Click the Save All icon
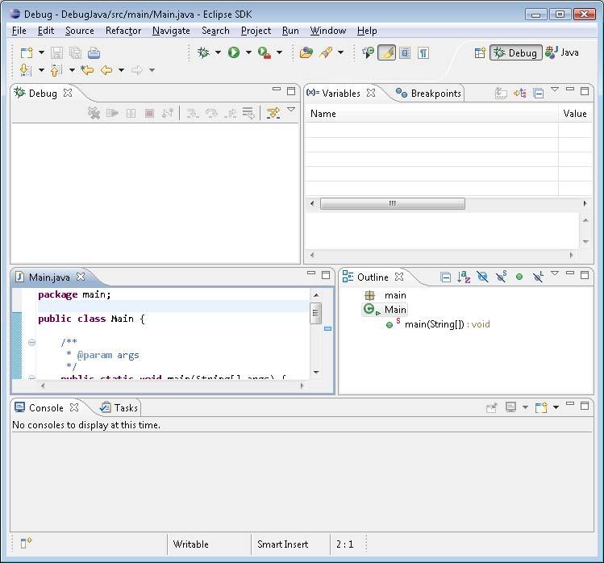604x563 pixels. (x=75, y=52)
